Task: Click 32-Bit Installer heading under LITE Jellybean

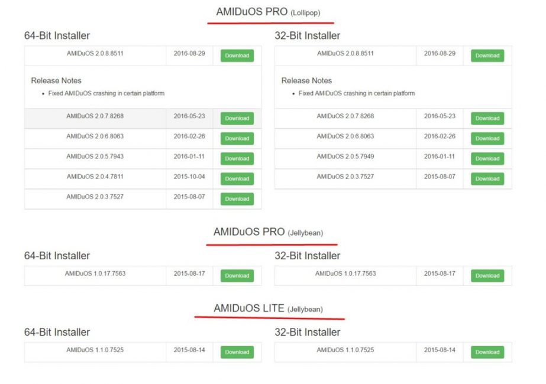Action: coord(307,333)
